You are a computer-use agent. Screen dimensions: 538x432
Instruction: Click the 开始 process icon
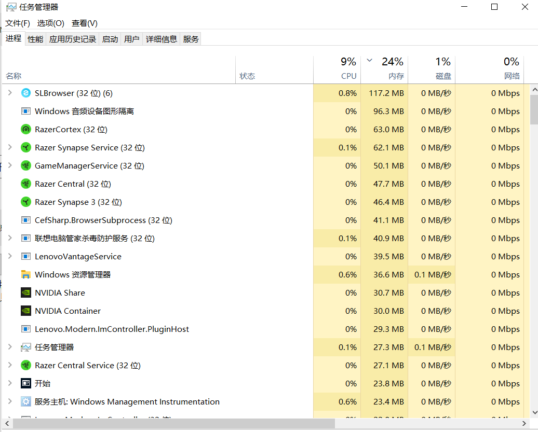pos(26,383)
